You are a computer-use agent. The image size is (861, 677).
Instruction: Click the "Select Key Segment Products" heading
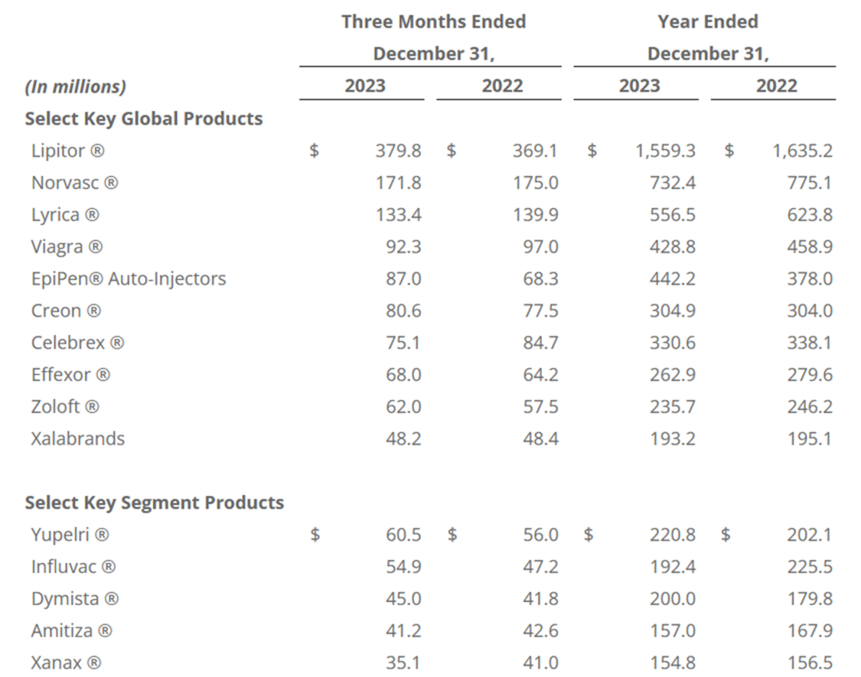[x=154, y=503]
